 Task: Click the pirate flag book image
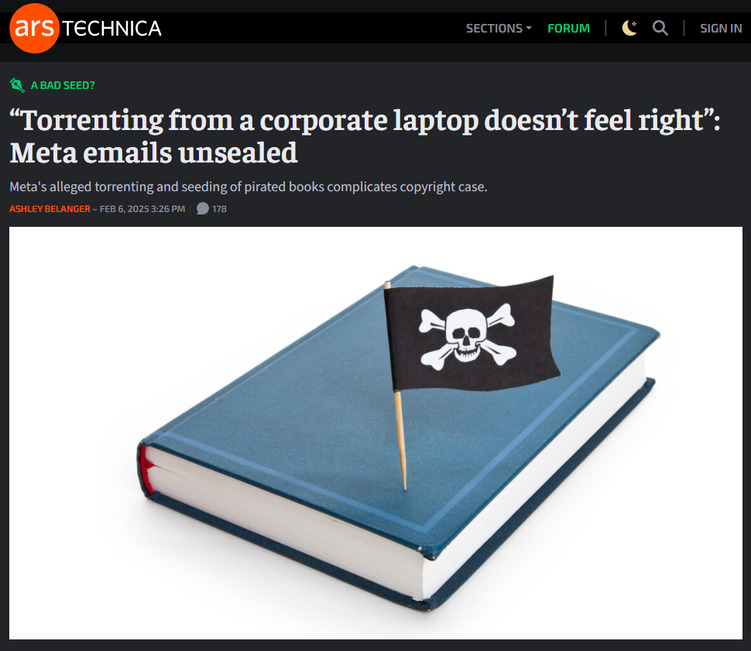tap(375, 433)
